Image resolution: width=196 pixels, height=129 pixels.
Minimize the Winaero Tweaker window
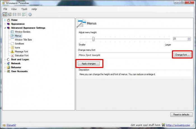(x=176, y=2)
